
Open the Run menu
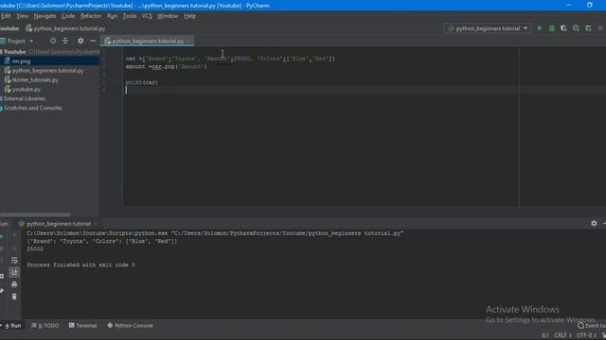pyautogui.click(x=112, y=16)
